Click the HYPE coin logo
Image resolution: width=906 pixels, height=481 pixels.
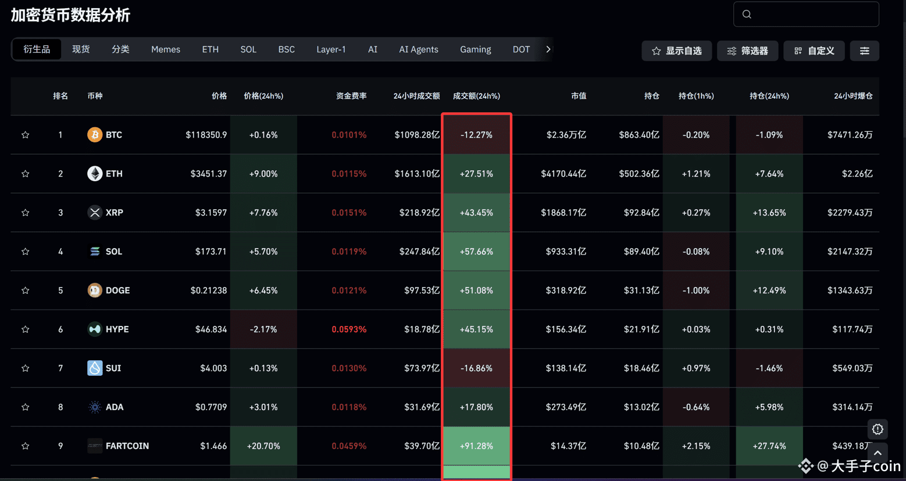tap(95, 329)
